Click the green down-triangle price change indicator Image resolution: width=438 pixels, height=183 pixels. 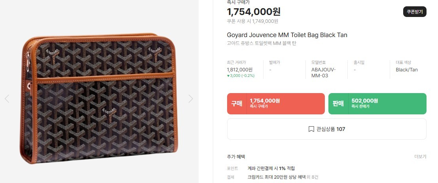228,76
